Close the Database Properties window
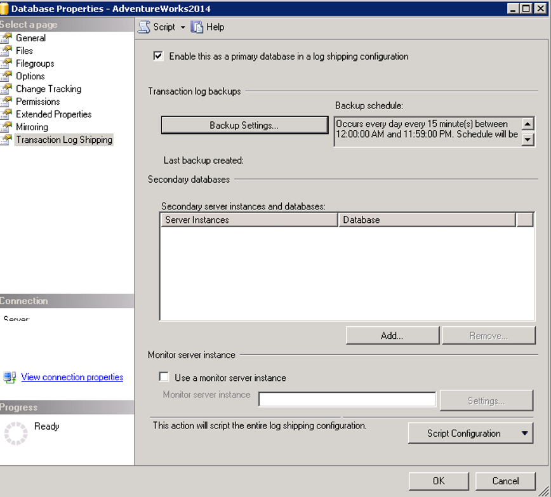 [x=540, y=8]
